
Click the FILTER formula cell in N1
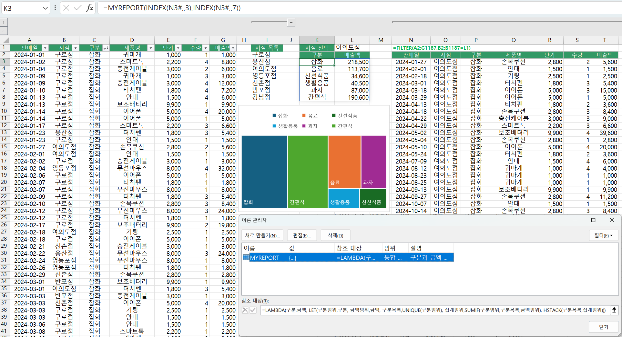pyautogui.click(x=411, y=48)
